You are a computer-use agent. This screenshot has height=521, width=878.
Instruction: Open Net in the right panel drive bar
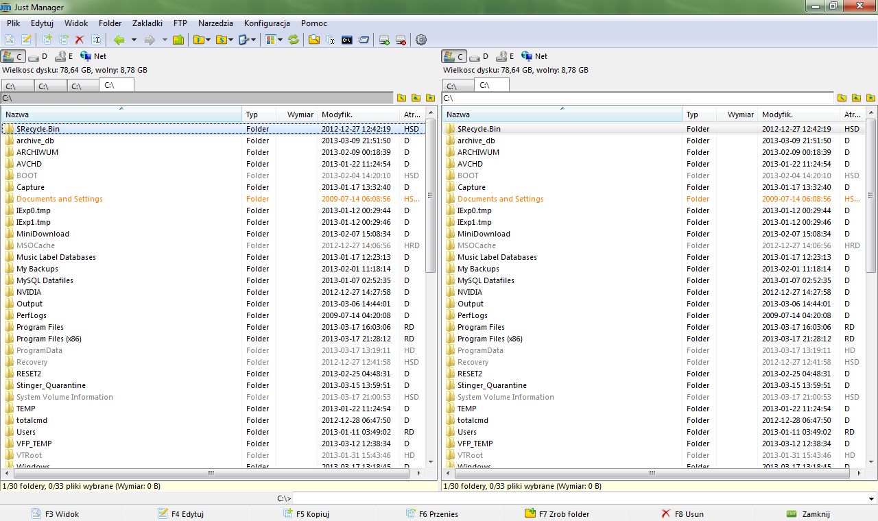pos(534,56)
